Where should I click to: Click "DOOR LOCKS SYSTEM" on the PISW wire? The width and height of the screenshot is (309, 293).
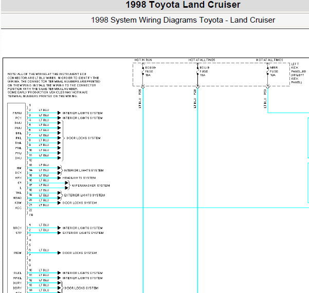79,253
